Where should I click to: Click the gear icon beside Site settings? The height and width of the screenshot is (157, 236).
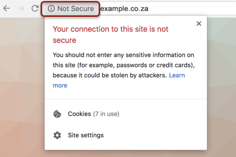pos(57,135)
